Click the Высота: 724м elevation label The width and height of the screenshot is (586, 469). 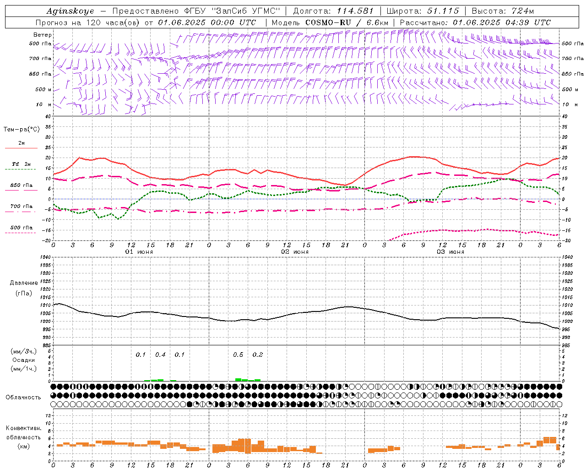[x=502, y=11]
